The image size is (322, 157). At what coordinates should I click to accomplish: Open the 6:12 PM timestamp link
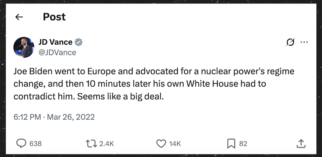[x=27, y=117]
